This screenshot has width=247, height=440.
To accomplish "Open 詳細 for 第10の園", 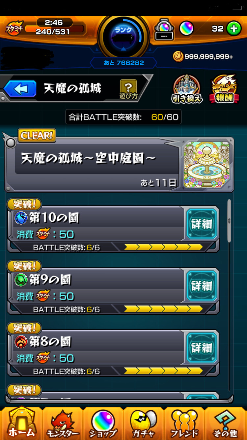I will tap(202, 224).
